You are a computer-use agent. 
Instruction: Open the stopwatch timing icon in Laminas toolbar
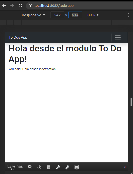[x=39, y=167]
